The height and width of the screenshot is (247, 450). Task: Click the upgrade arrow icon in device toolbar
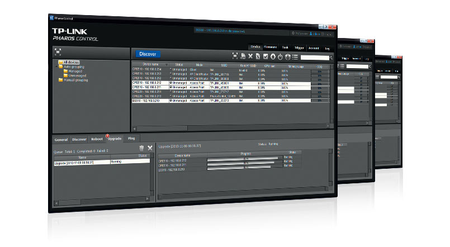coord(273,57)
